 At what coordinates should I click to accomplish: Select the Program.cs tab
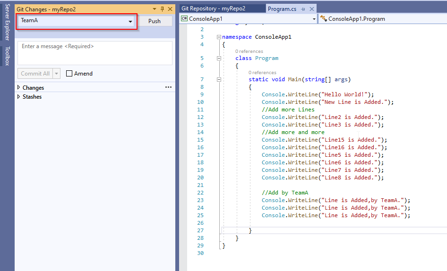coord(282,9)
